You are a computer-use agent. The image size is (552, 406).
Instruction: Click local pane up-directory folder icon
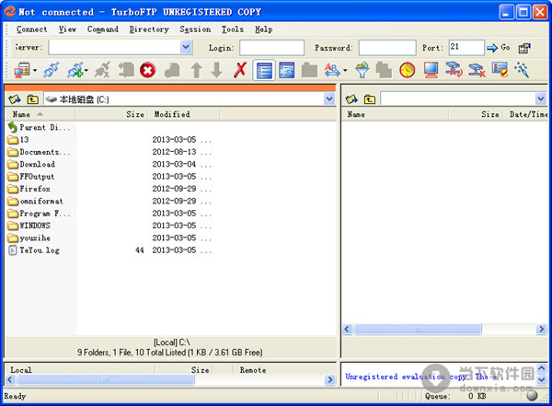tap(33, 99)
